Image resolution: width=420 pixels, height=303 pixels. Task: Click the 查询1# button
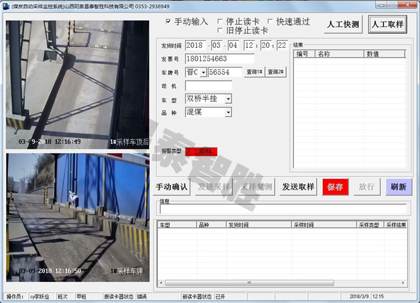coord(254,72)
